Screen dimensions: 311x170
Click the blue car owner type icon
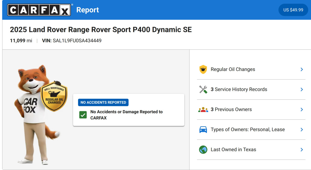pyautogui.click(x=203, y=129)
